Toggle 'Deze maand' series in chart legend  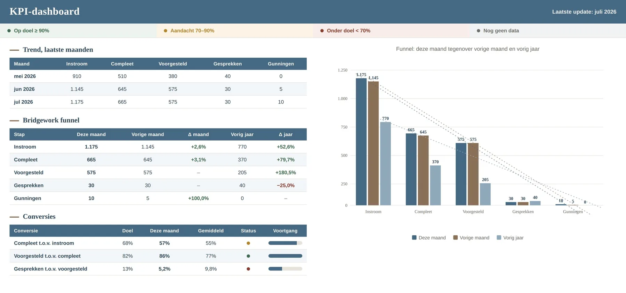tap(429, 237)
